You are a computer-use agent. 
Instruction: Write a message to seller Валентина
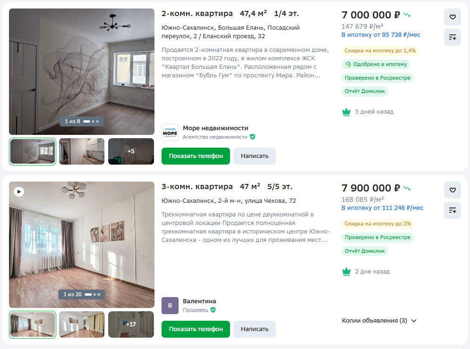coord(254,329)
